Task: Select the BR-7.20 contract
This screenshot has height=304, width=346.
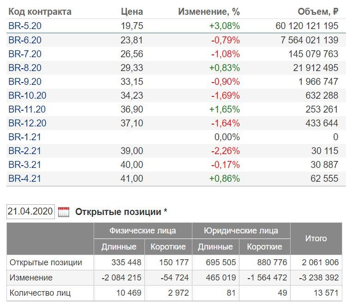Action: (x=25, y=54)
